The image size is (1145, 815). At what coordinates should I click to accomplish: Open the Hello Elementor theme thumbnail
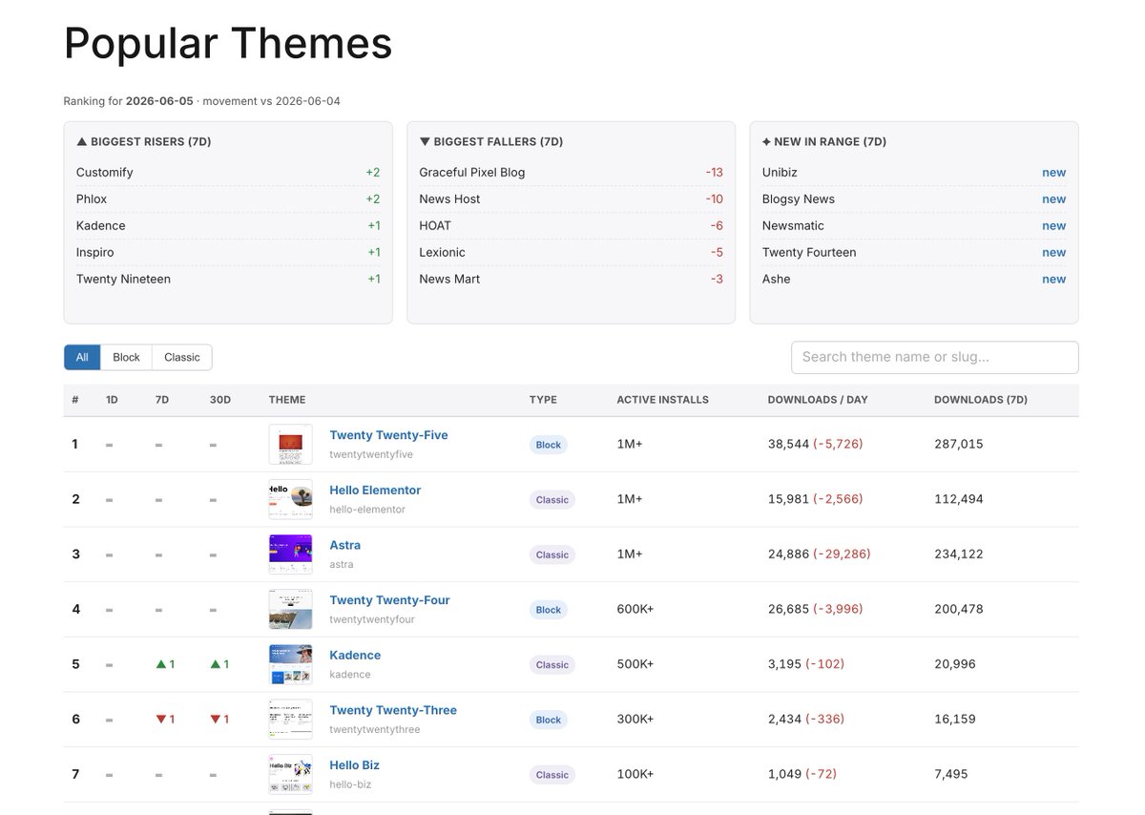(290, 499)
